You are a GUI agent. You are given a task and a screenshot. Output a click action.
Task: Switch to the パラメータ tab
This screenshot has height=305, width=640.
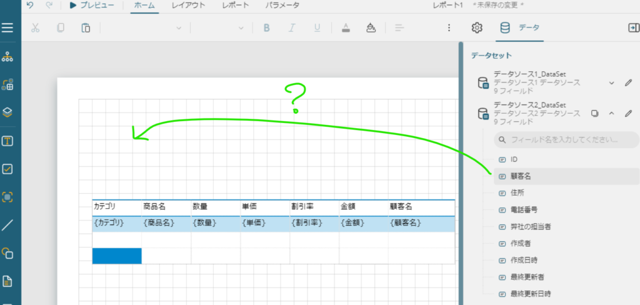281,5
